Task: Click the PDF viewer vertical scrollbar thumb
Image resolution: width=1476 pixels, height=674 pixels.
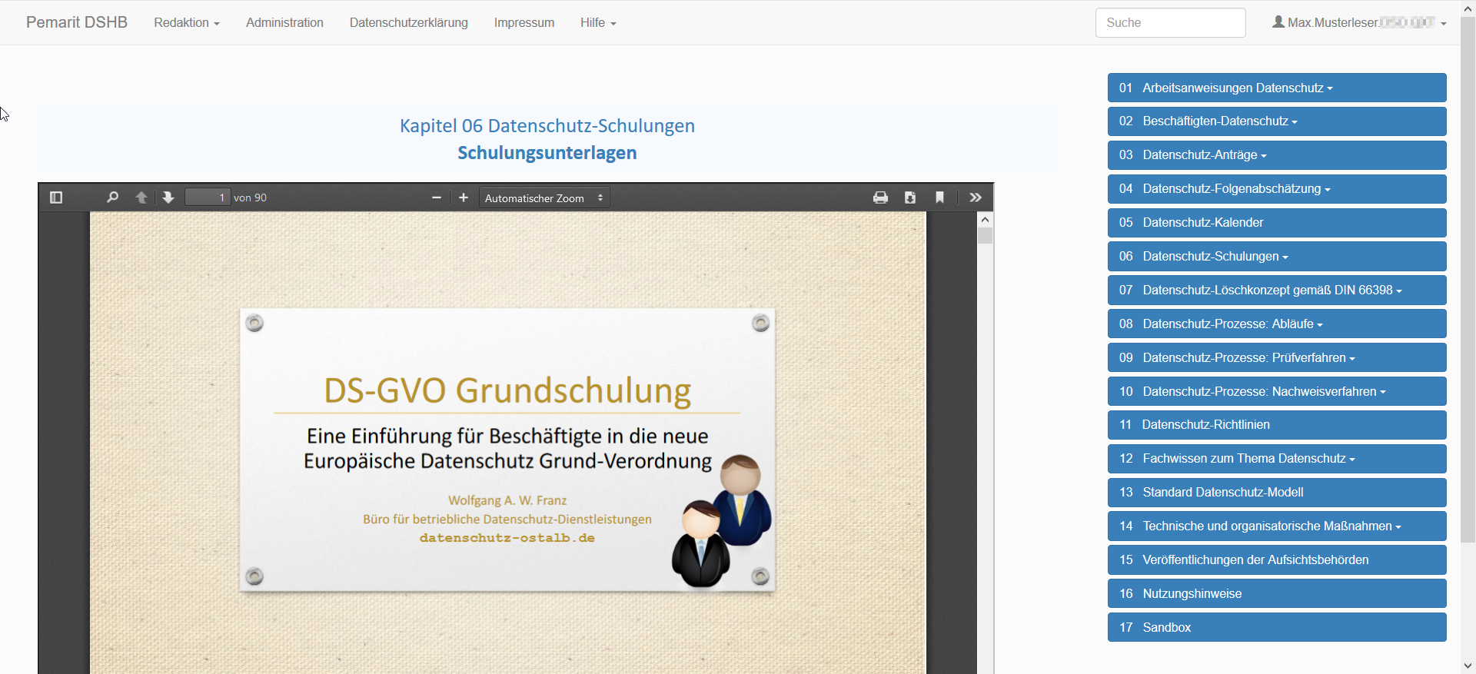Action: tap(985, 236)
